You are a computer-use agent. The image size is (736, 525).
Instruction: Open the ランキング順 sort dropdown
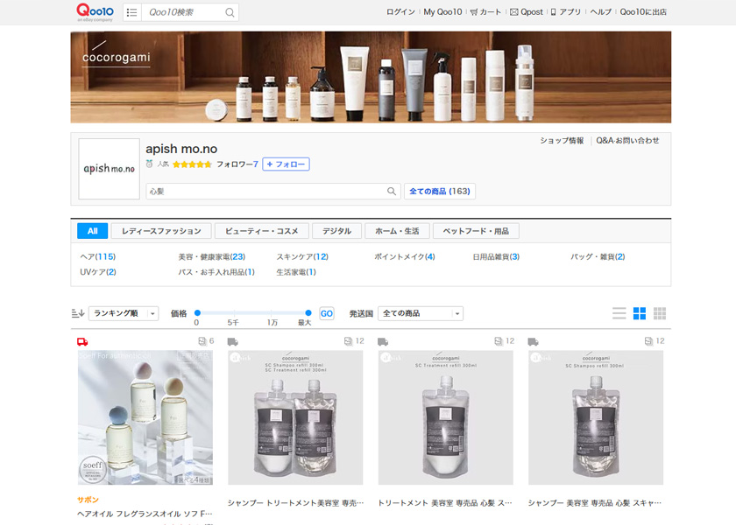[124, 313]
